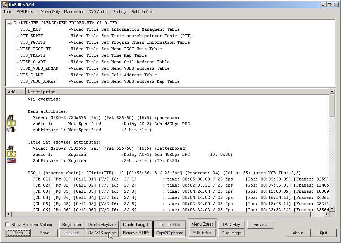
Task: Click the horizontal scrollbar left arrow
Action: 8,214
